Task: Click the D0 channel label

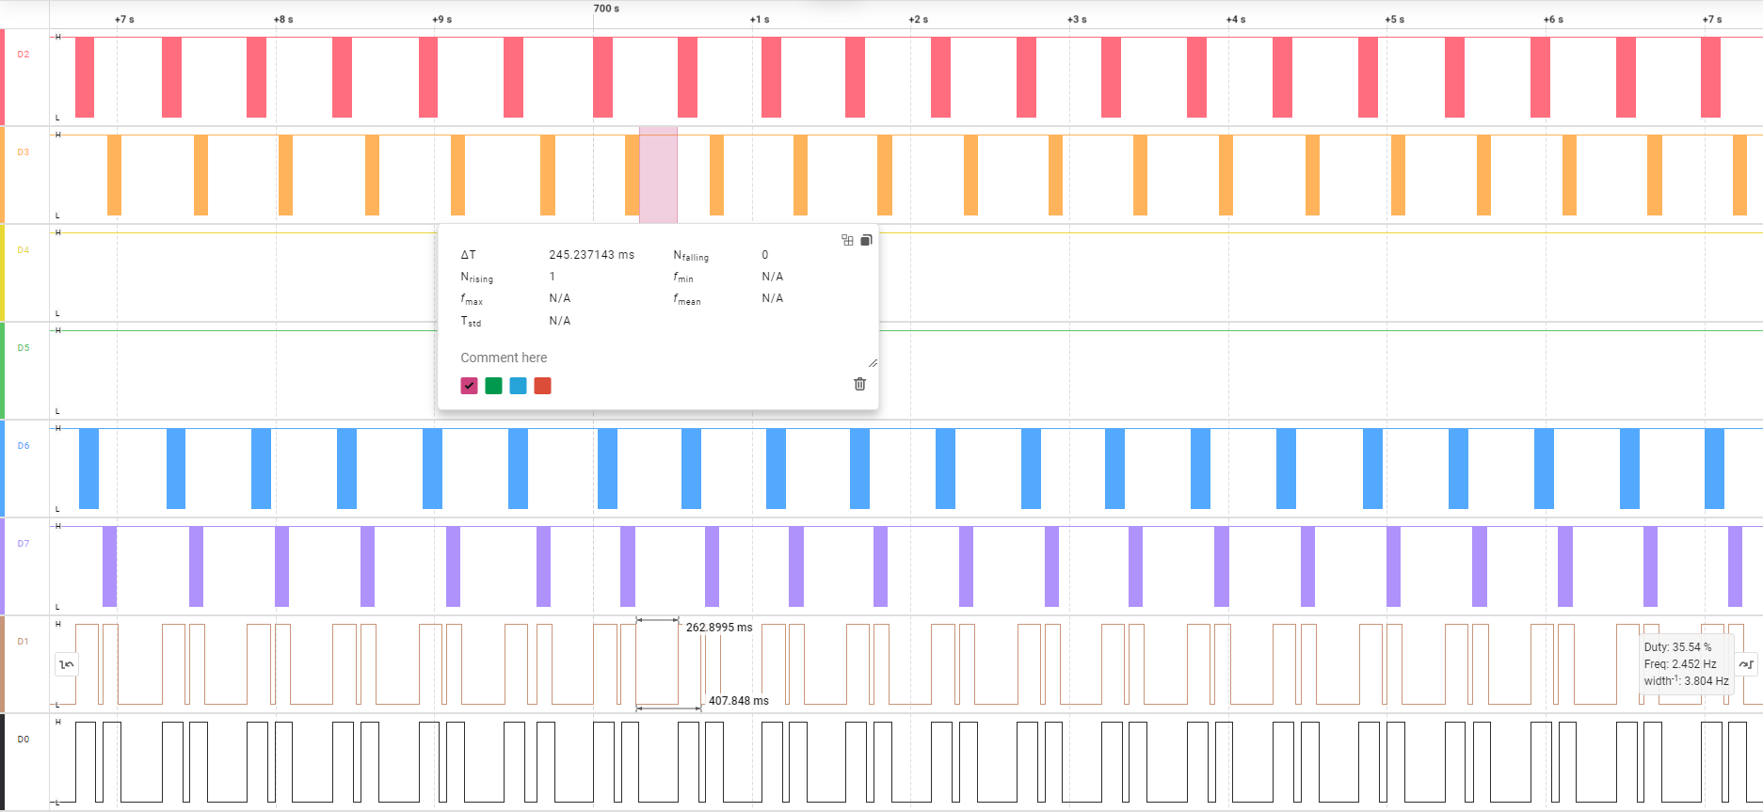Action: click(24, 740)
